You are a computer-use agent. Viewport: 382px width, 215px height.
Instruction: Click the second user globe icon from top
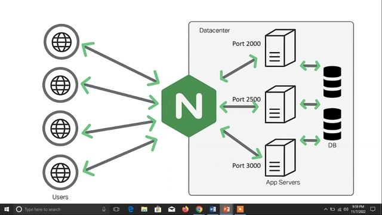(60, 85)
